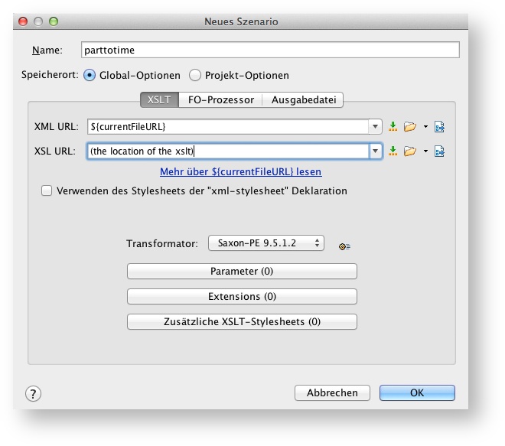Click open-in-editor document icon for XML URL

pyautogui.click(x=440, y=127)
